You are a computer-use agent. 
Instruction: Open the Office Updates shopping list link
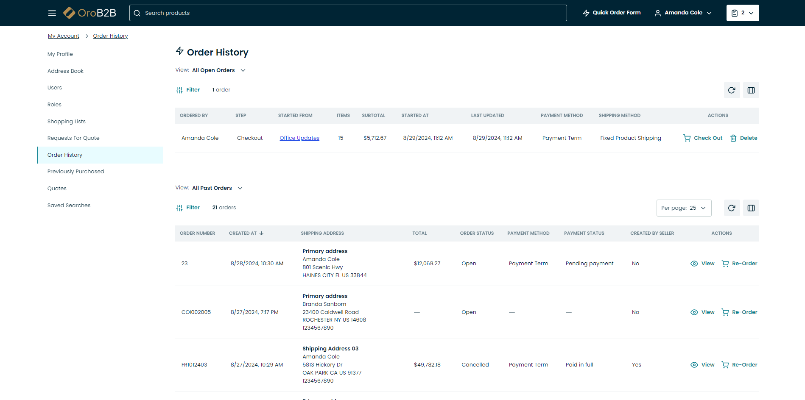(x=299, y=138)
